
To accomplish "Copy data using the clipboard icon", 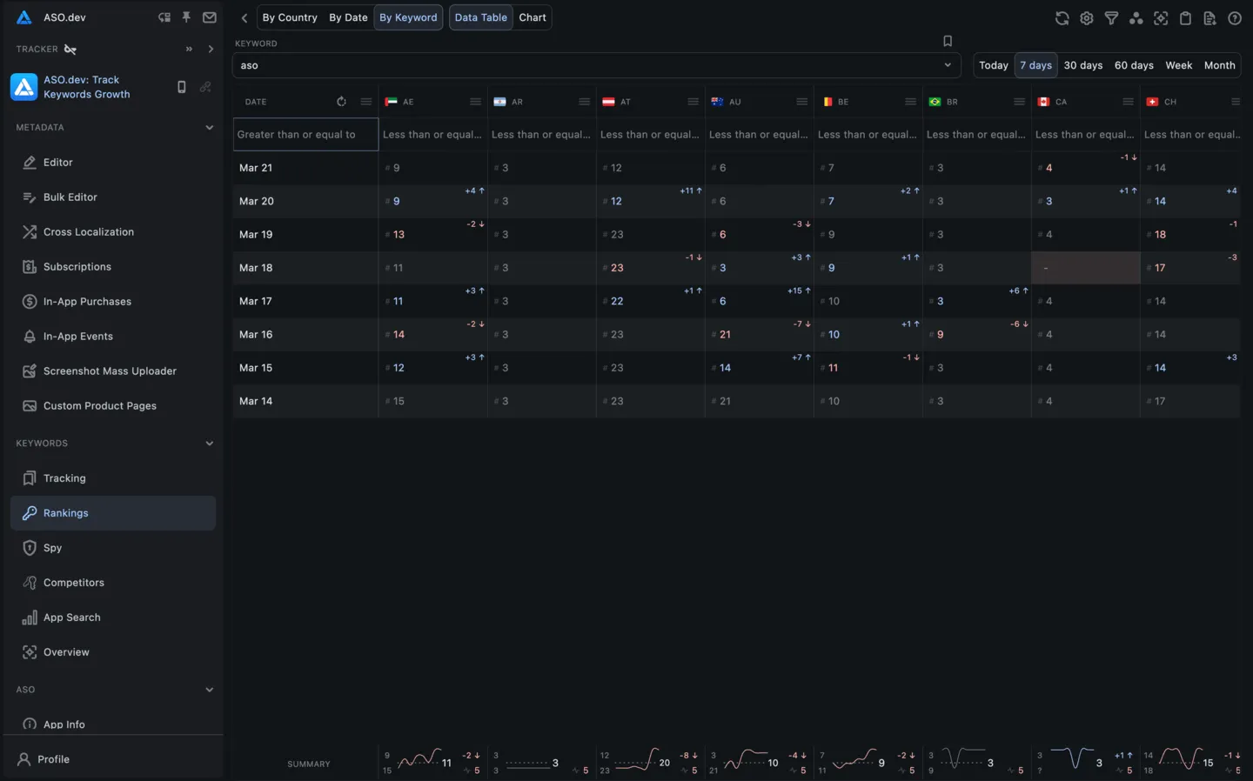I will [1185, 17].
